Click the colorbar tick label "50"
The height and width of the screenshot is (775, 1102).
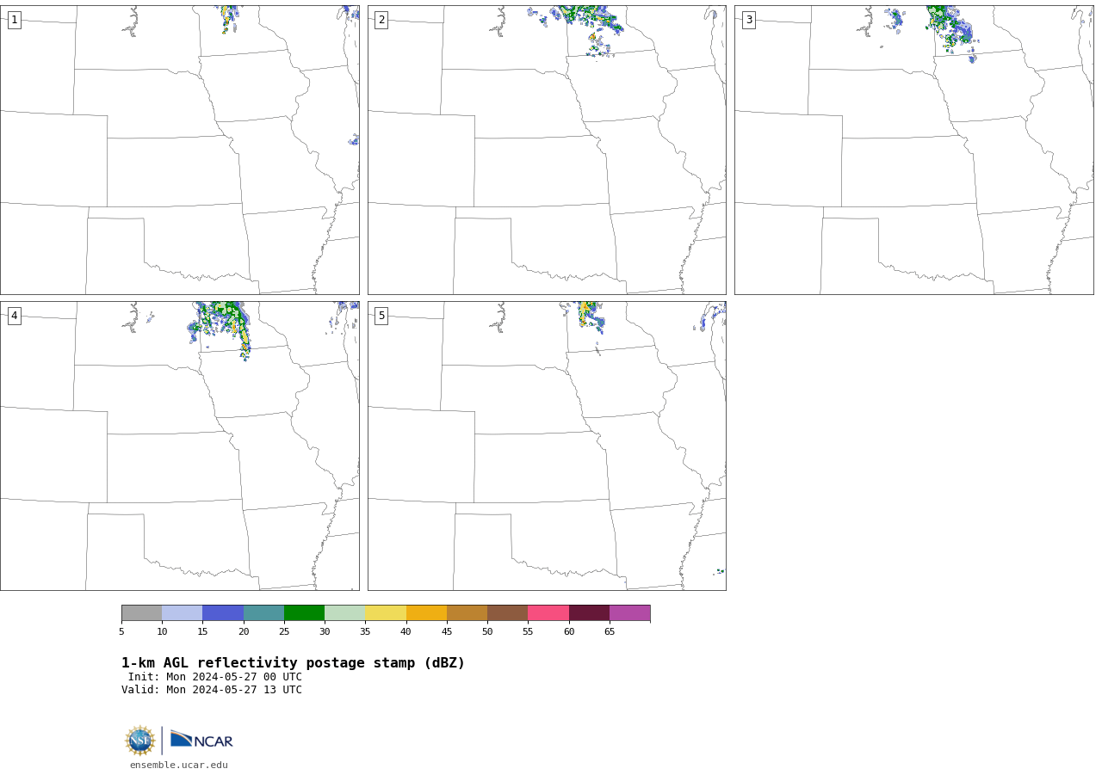click(487, 632)
